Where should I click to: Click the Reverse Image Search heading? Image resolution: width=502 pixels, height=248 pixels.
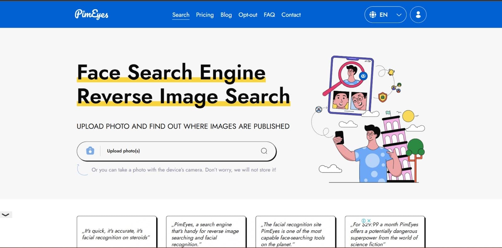pos(184,96)
